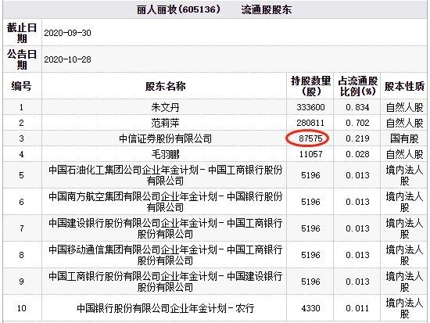This screenshot has height=323, width=430.
Task: Select 中国建设银行股份有限公司企业年金计划 shareholder entry
Action: click(165, 228)
